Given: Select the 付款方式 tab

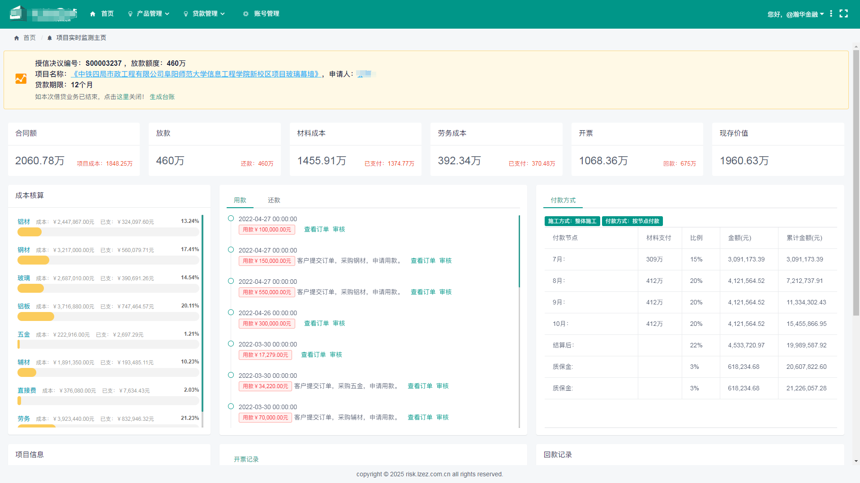Looking at the screenshot, I should coord(563,200).
